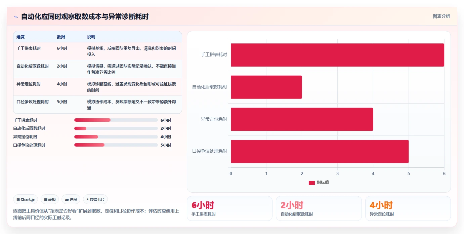464x234 pixels.
Task: Click the 口径争议处理耗时 chart bar
Action: pyautogui.click(x=320, y=151)
